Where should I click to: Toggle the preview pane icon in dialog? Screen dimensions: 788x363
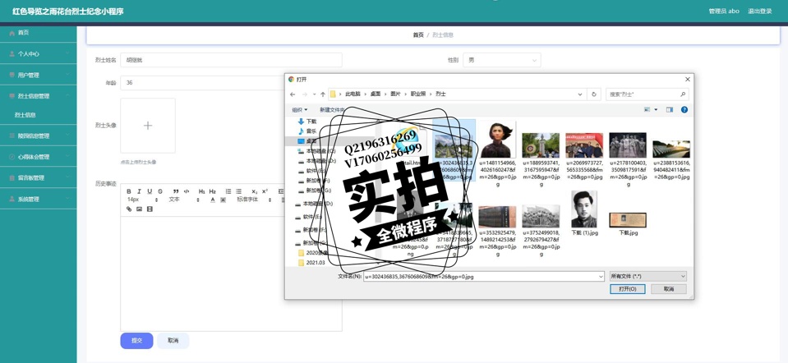(670, 109)
